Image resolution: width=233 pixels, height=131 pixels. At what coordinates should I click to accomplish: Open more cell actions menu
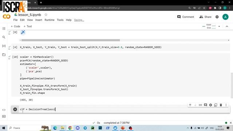pyautogui.click(x=226, y=105)
